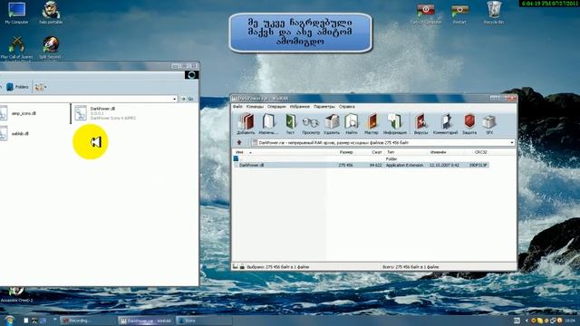Click the lock icon in WinRAR status bar
The width and height of the screenshot is (580, 326).
click(242, 266)
